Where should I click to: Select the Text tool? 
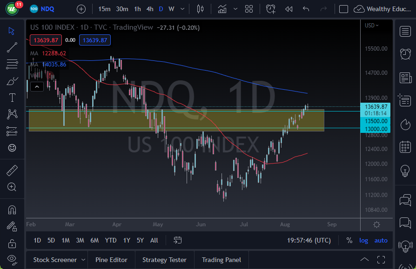pos(12,98)
